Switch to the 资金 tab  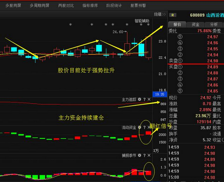click(x=195, y=24)
